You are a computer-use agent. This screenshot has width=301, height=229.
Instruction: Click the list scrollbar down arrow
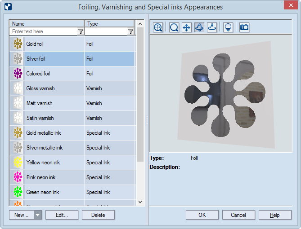(x=139, y=203)
